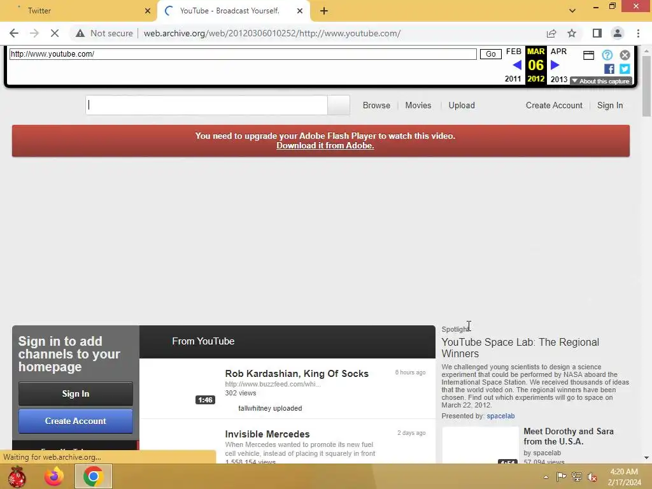Click the From YouTube header
This screenshot has height=489, width=652.
(x=203, y=341)
